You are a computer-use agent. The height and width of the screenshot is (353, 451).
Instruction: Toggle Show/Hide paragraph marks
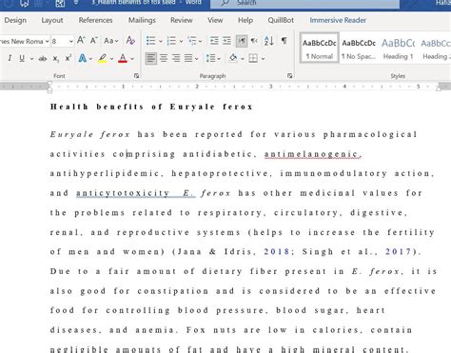(x=284, y=41)
